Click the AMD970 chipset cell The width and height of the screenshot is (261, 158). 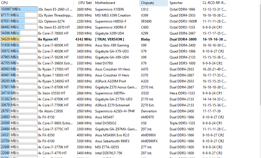coord(147,117)
